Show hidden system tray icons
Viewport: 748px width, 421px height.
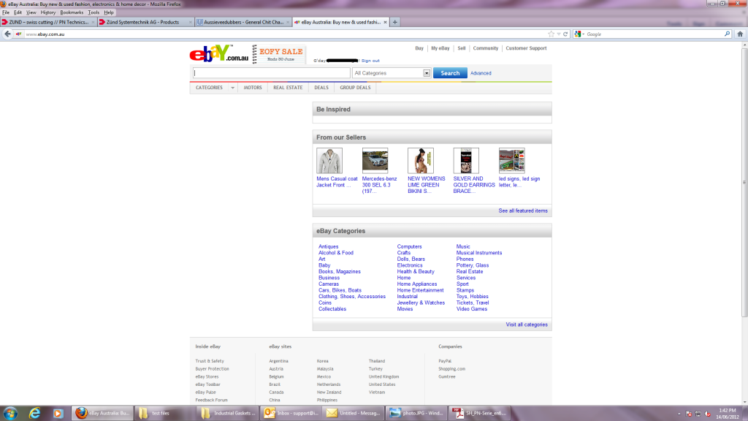click(x=679, y=414)
